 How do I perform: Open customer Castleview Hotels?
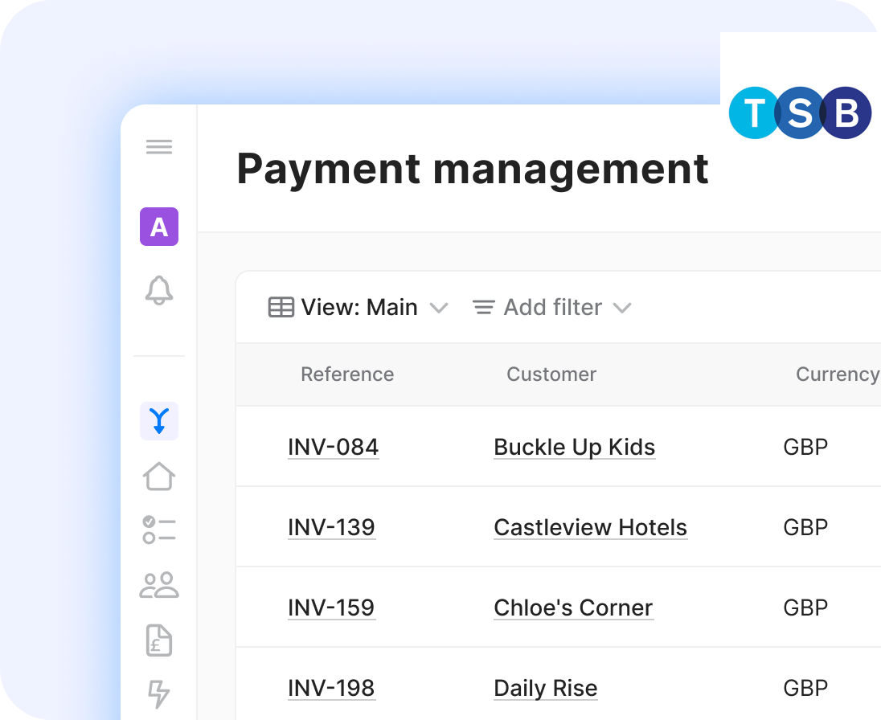590,527
